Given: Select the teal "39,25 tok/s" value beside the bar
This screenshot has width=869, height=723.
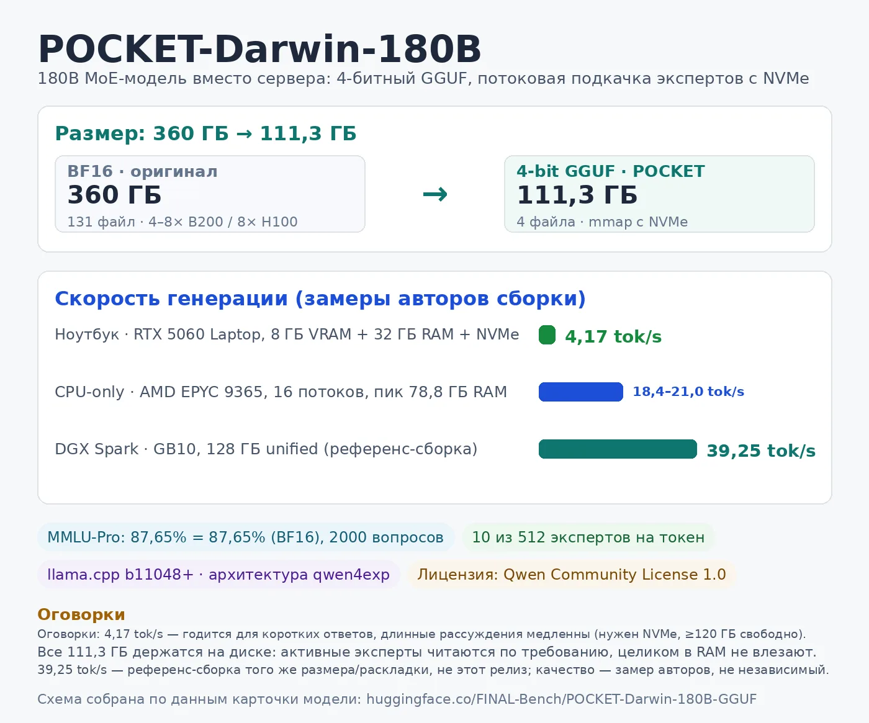Looking at the screenshot, I should [761, 451].
